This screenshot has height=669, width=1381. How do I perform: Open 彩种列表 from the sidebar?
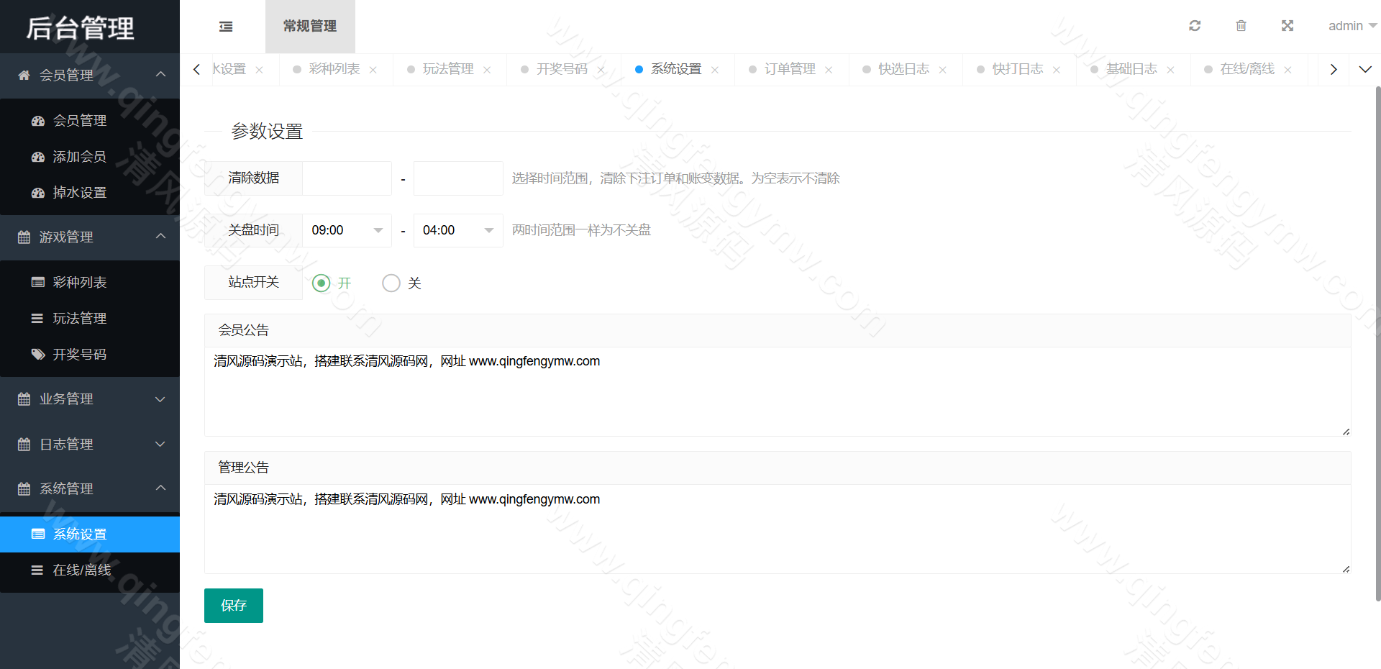tap(79, 282)
